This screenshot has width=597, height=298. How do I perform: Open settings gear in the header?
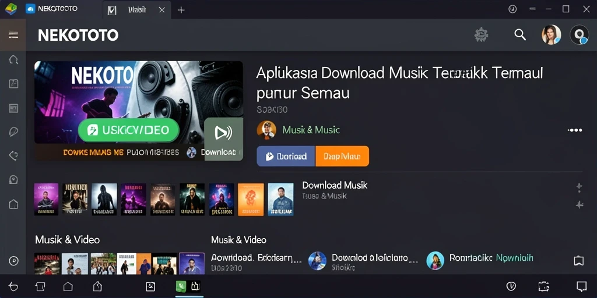[481, 34]
